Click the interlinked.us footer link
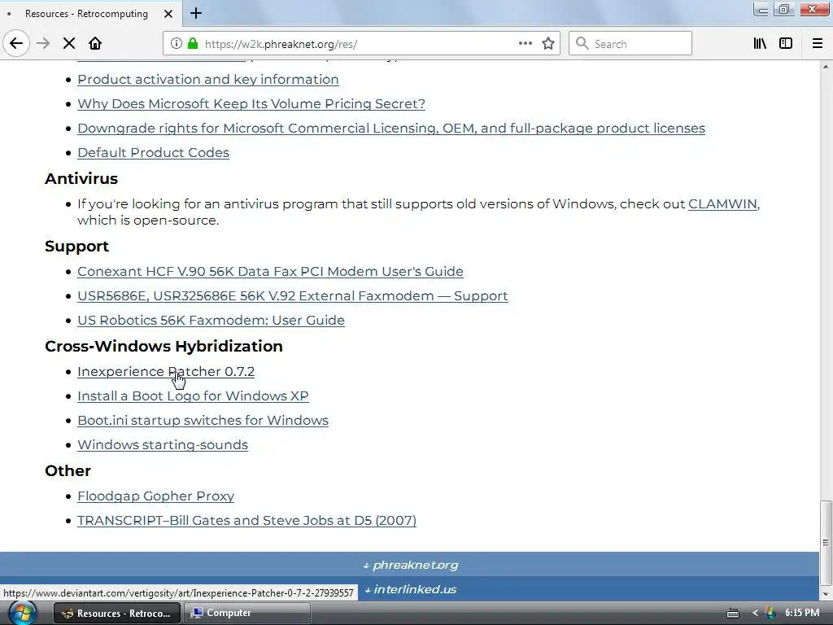This screenshot has height=625, width=833. click(x=410, y=589)
